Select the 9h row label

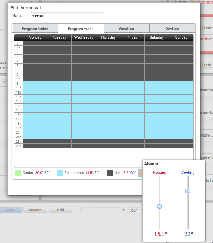click(x=18, y=83)
